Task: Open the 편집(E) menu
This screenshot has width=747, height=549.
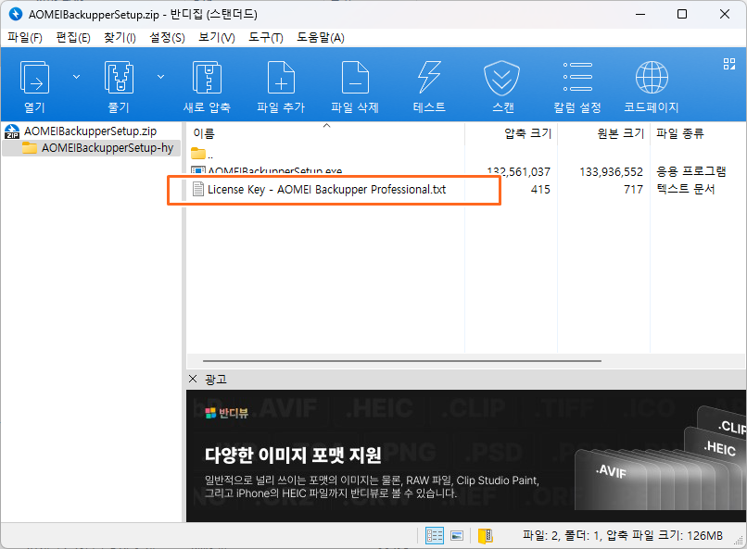Action: click(73, 38)
